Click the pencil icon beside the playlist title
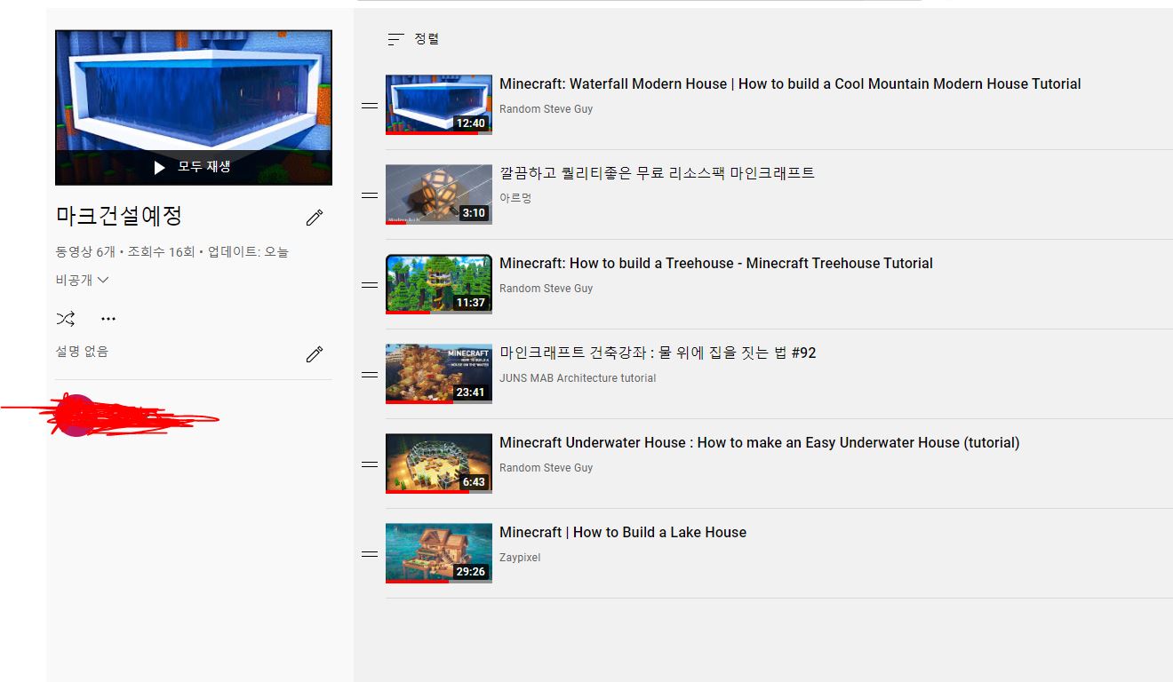Image resolution: width=1173 pixels, height=682 pixels. (x=315, y=218)
